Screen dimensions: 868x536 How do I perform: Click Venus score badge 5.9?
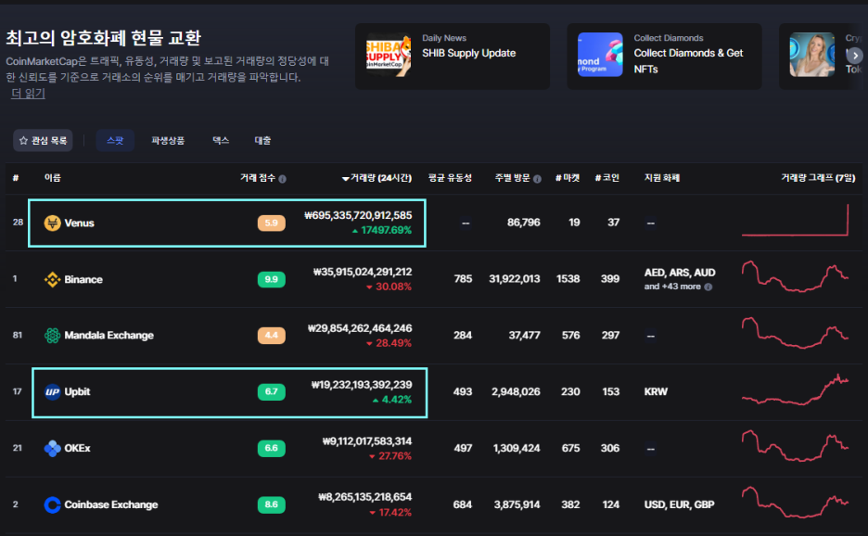[x=271, y=223]
